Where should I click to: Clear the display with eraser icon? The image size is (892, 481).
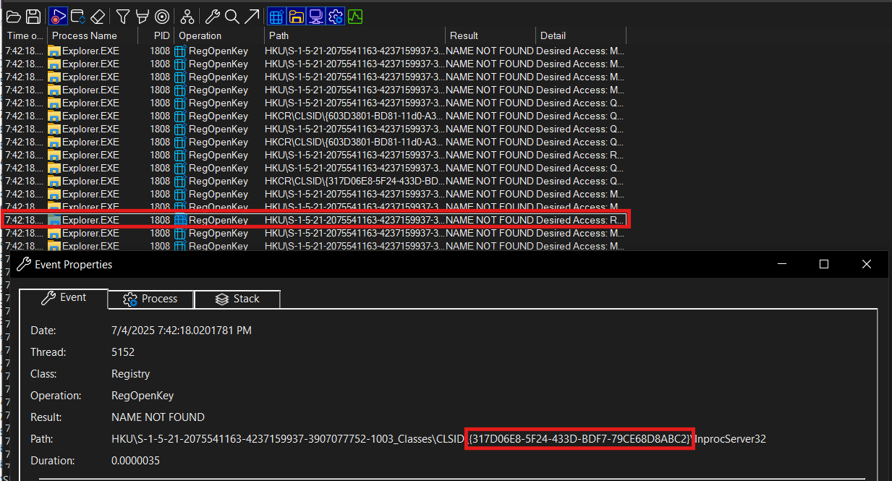pos(98,16)
